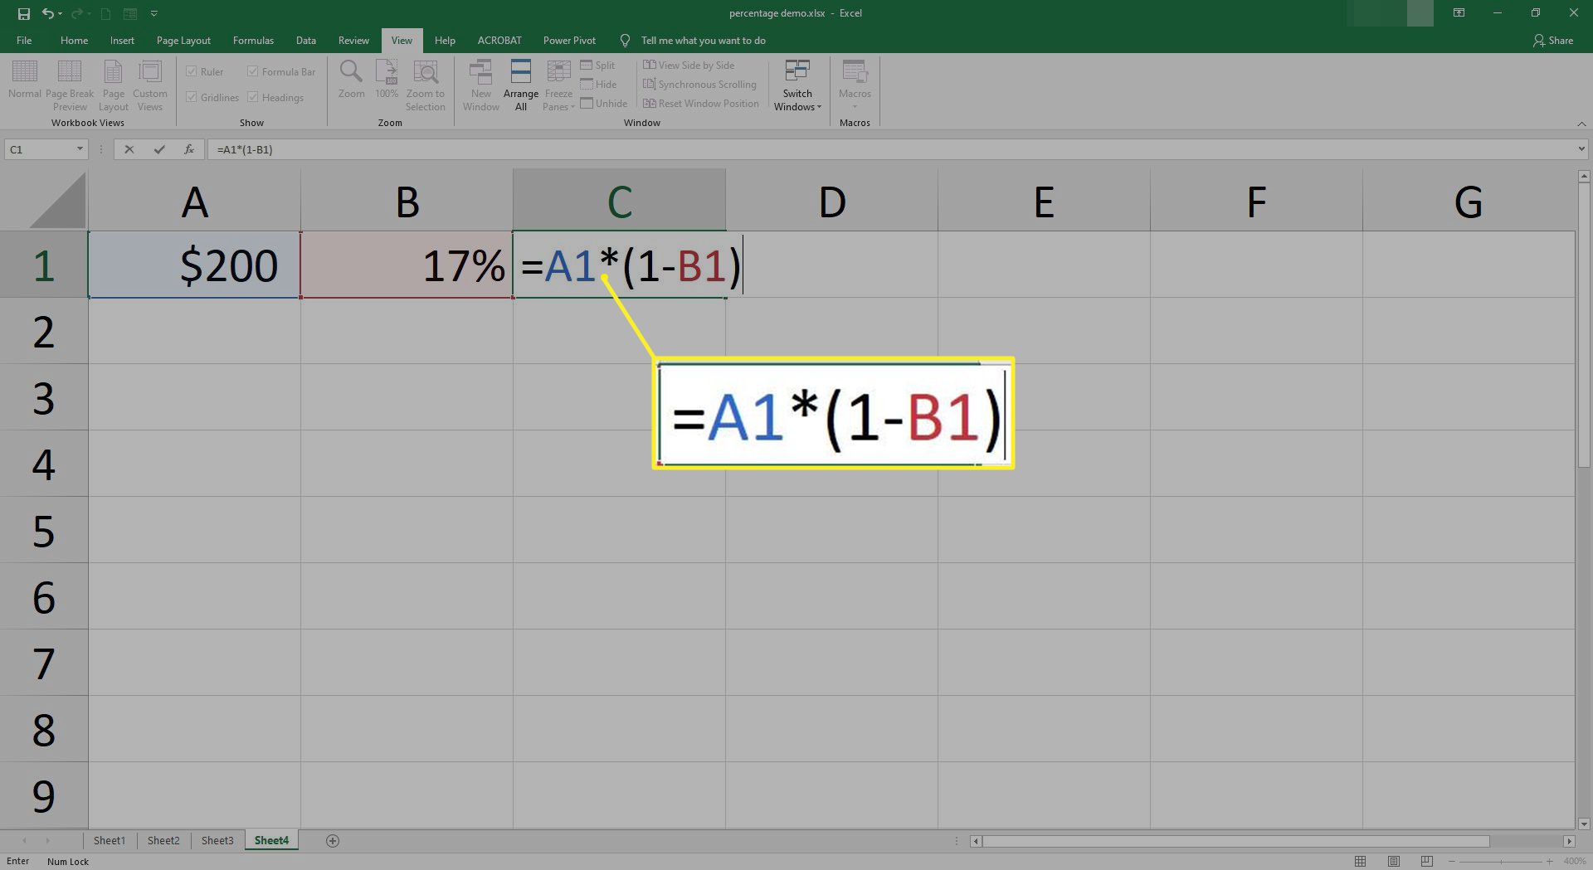Click Unhide in the Window group
The height and width of the screenshot is (870, 1593).
[604, 104]
